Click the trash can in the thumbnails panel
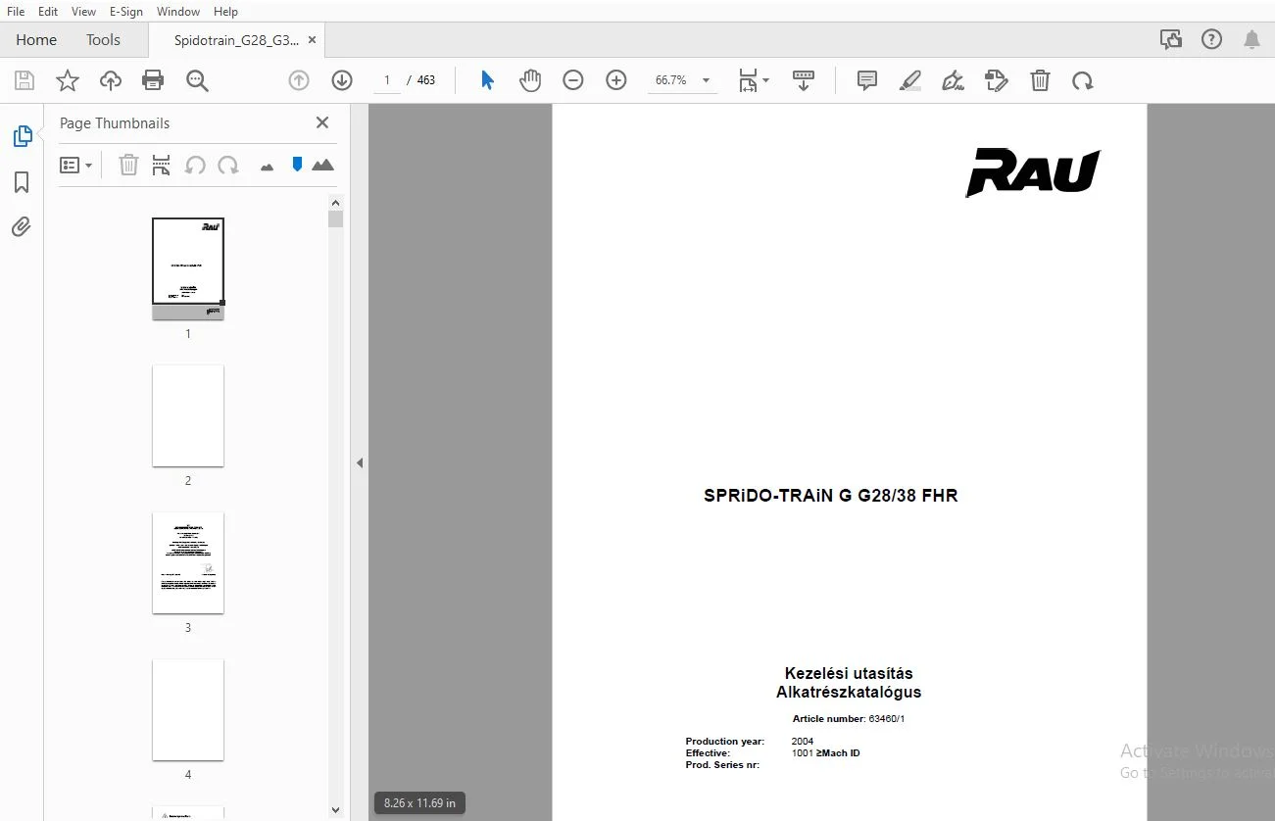 pyautogui.click(x=128, y=166)
